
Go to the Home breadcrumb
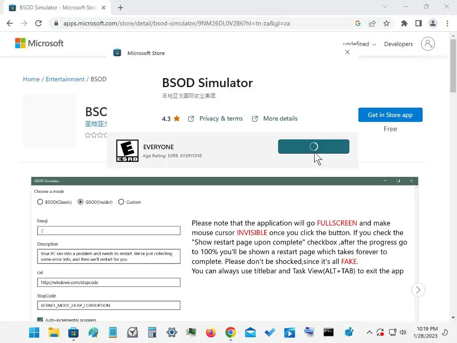pyautogui.click(x=31, y=79)
